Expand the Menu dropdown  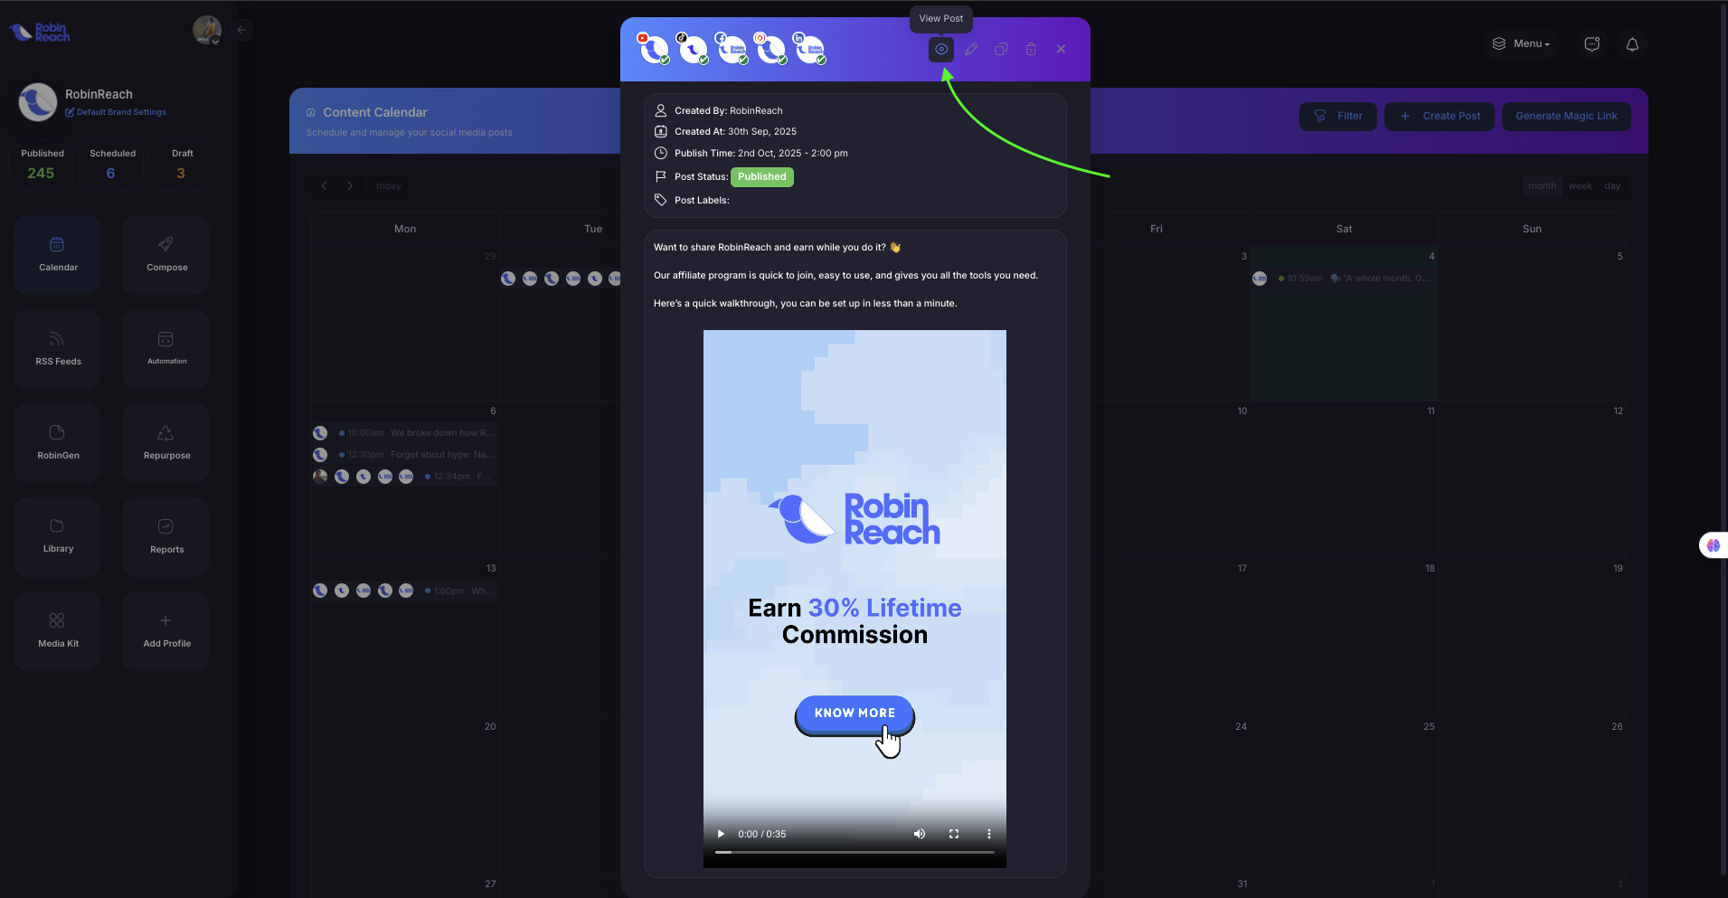pyautogui.click(x=1522, y=43)
